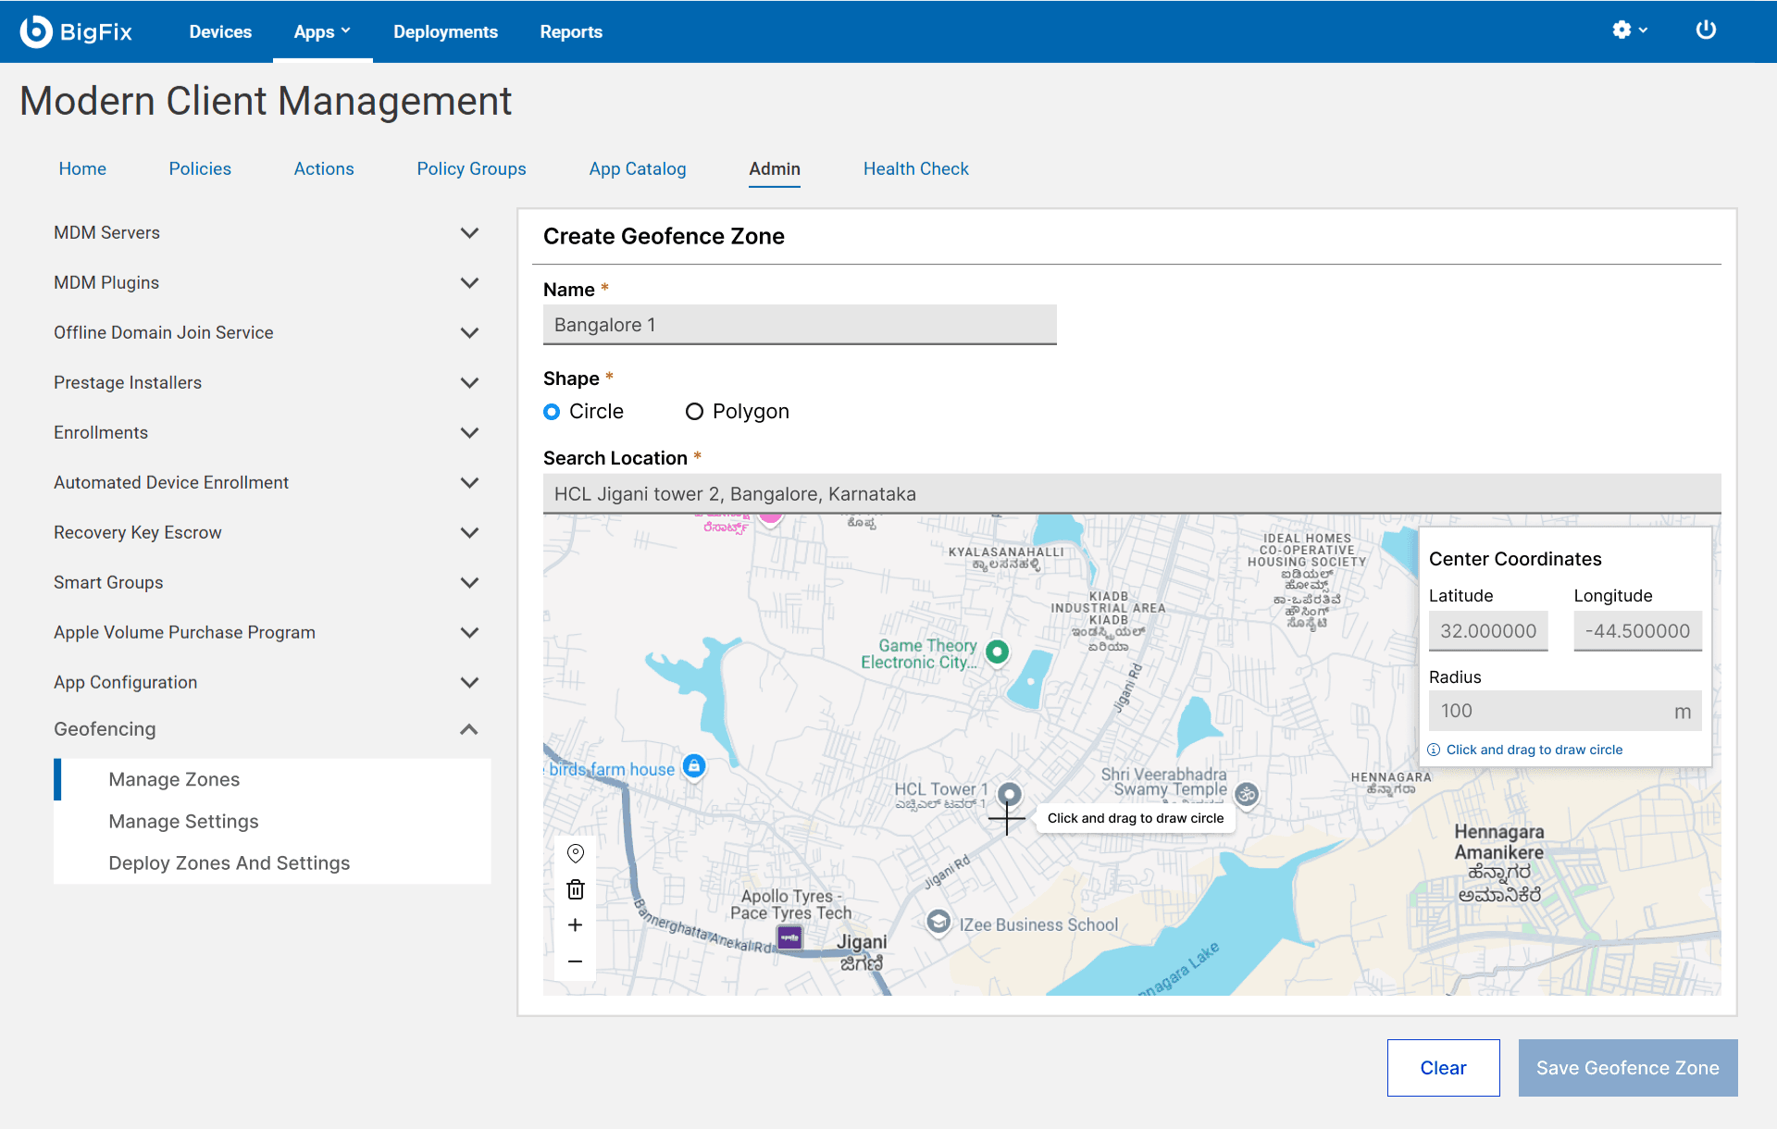Open Reports in top navigation

tap(571, 31)
